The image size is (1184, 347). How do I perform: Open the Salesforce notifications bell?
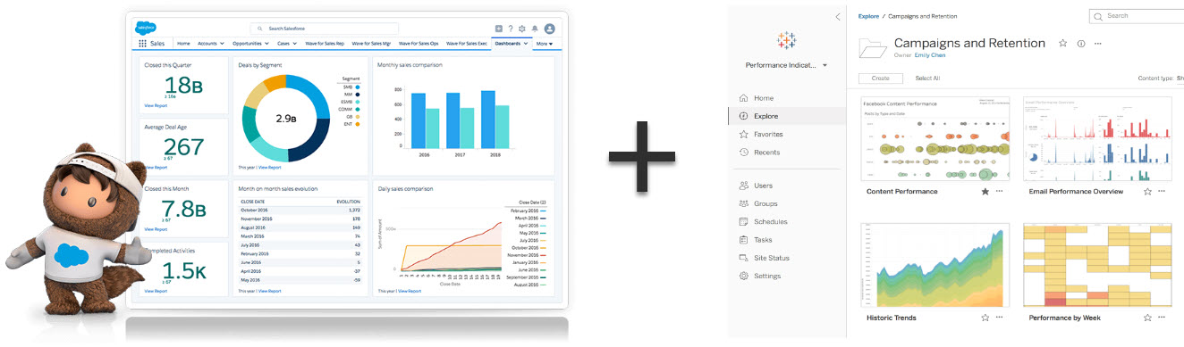click(x=535, y=29)
